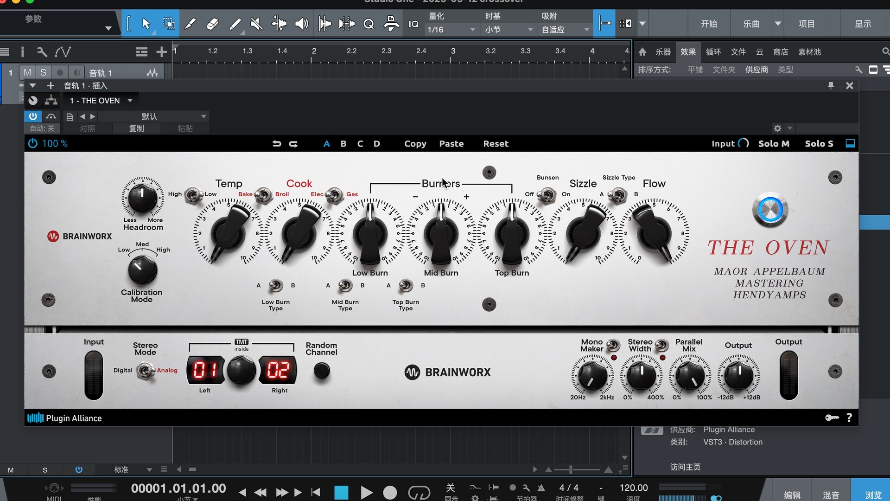The height and width of the screenshot is (501, 890).
Task: Add a new track with plus icon
Action: click(161, 51)
